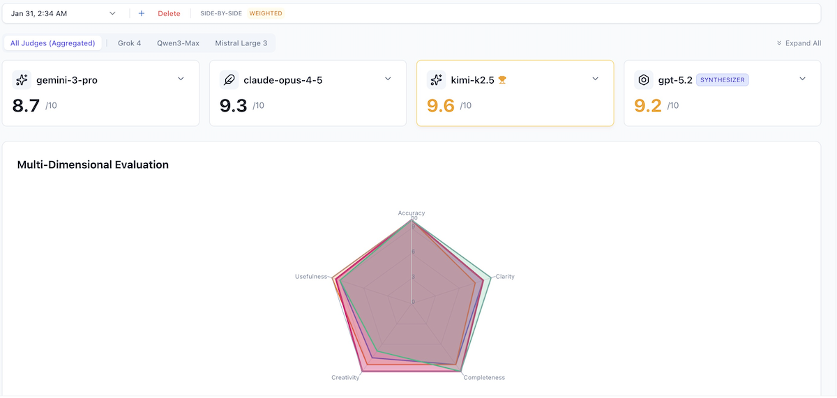This screenshot has height=398, width=837.
Task: Click the gemini-3-pro sparkle icon
Action: coord(22,79)
